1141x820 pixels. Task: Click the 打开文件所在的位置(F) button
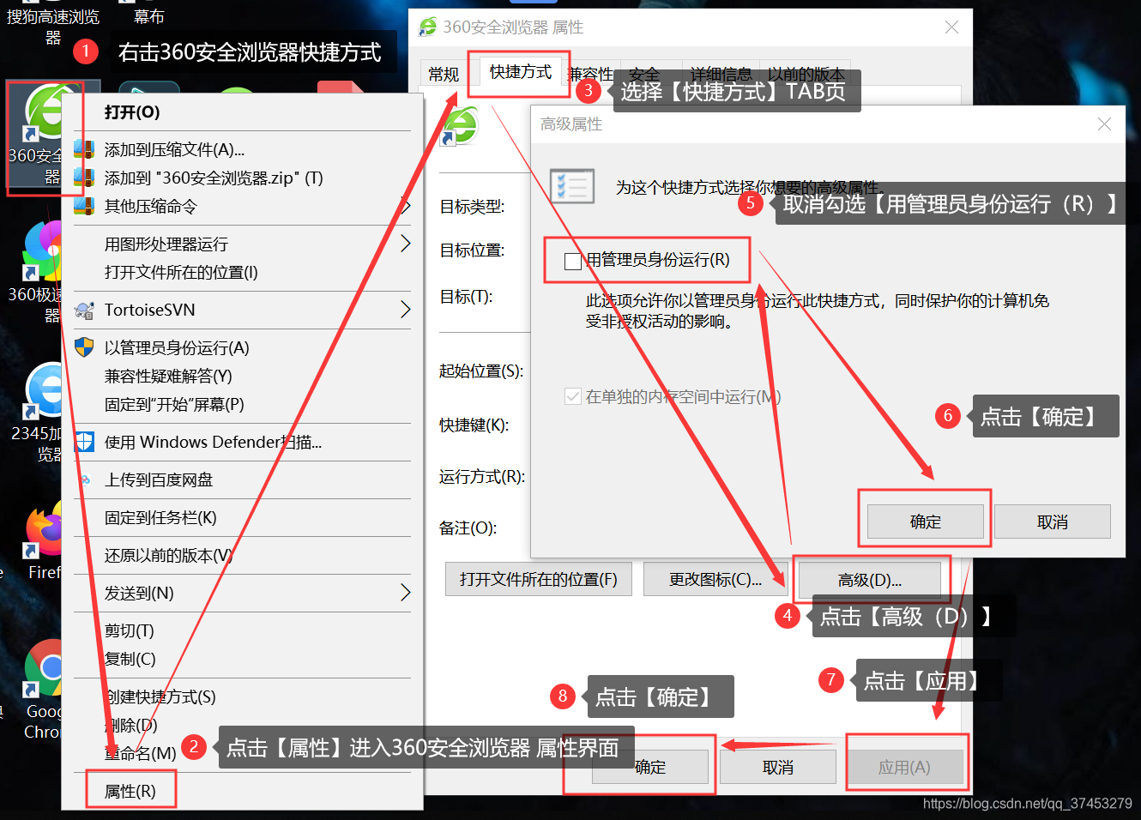click(539, 579)
